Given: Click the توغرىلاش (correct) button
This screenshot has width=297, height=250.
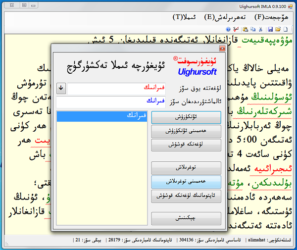Looking at the screenshot, I should (x=186, y=168).
